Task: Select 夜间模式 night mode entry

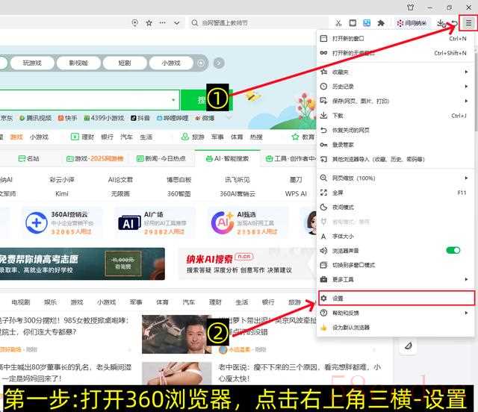Action: point(395,207)
